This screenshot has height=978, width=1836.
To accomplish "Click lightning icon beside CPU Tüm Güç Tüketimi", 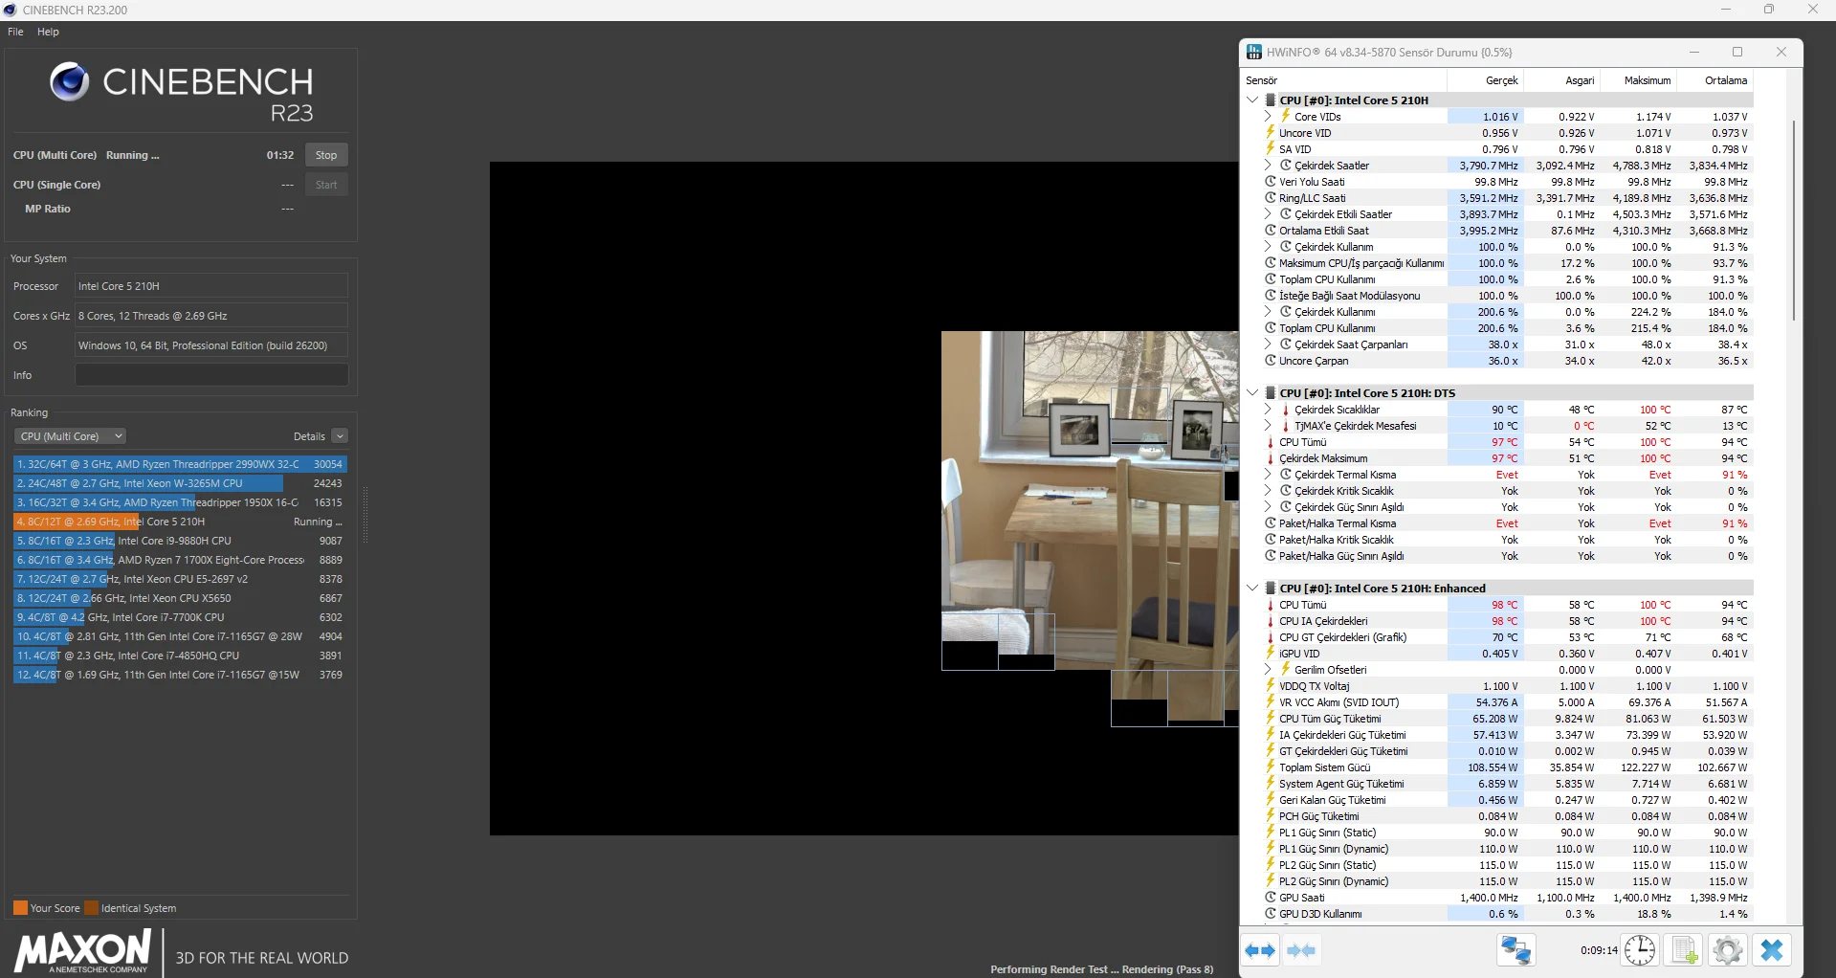I will point(1271,719).
